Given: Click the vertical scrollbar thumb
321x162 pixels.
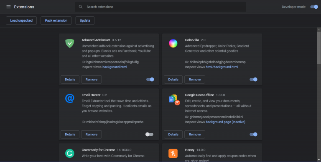Looking at the screenshot, I should [319, 48].
